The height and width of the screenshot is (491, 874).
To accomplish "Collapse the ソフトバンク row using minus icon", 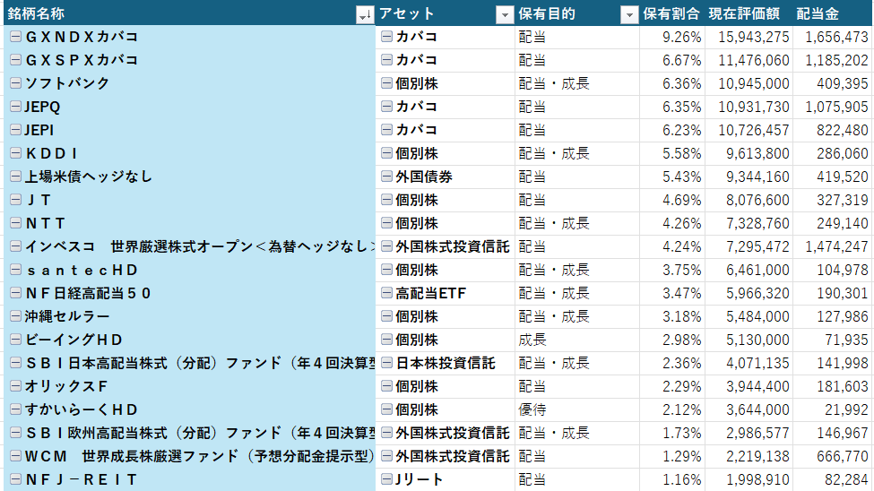I will coord(15,83).
